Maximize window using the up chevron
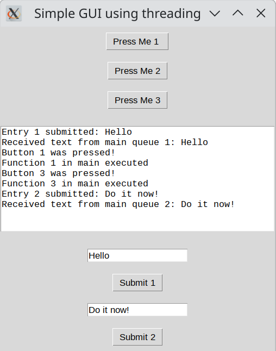Image resolution: width=276 pixels, height=351 pixels. (238, 13)
